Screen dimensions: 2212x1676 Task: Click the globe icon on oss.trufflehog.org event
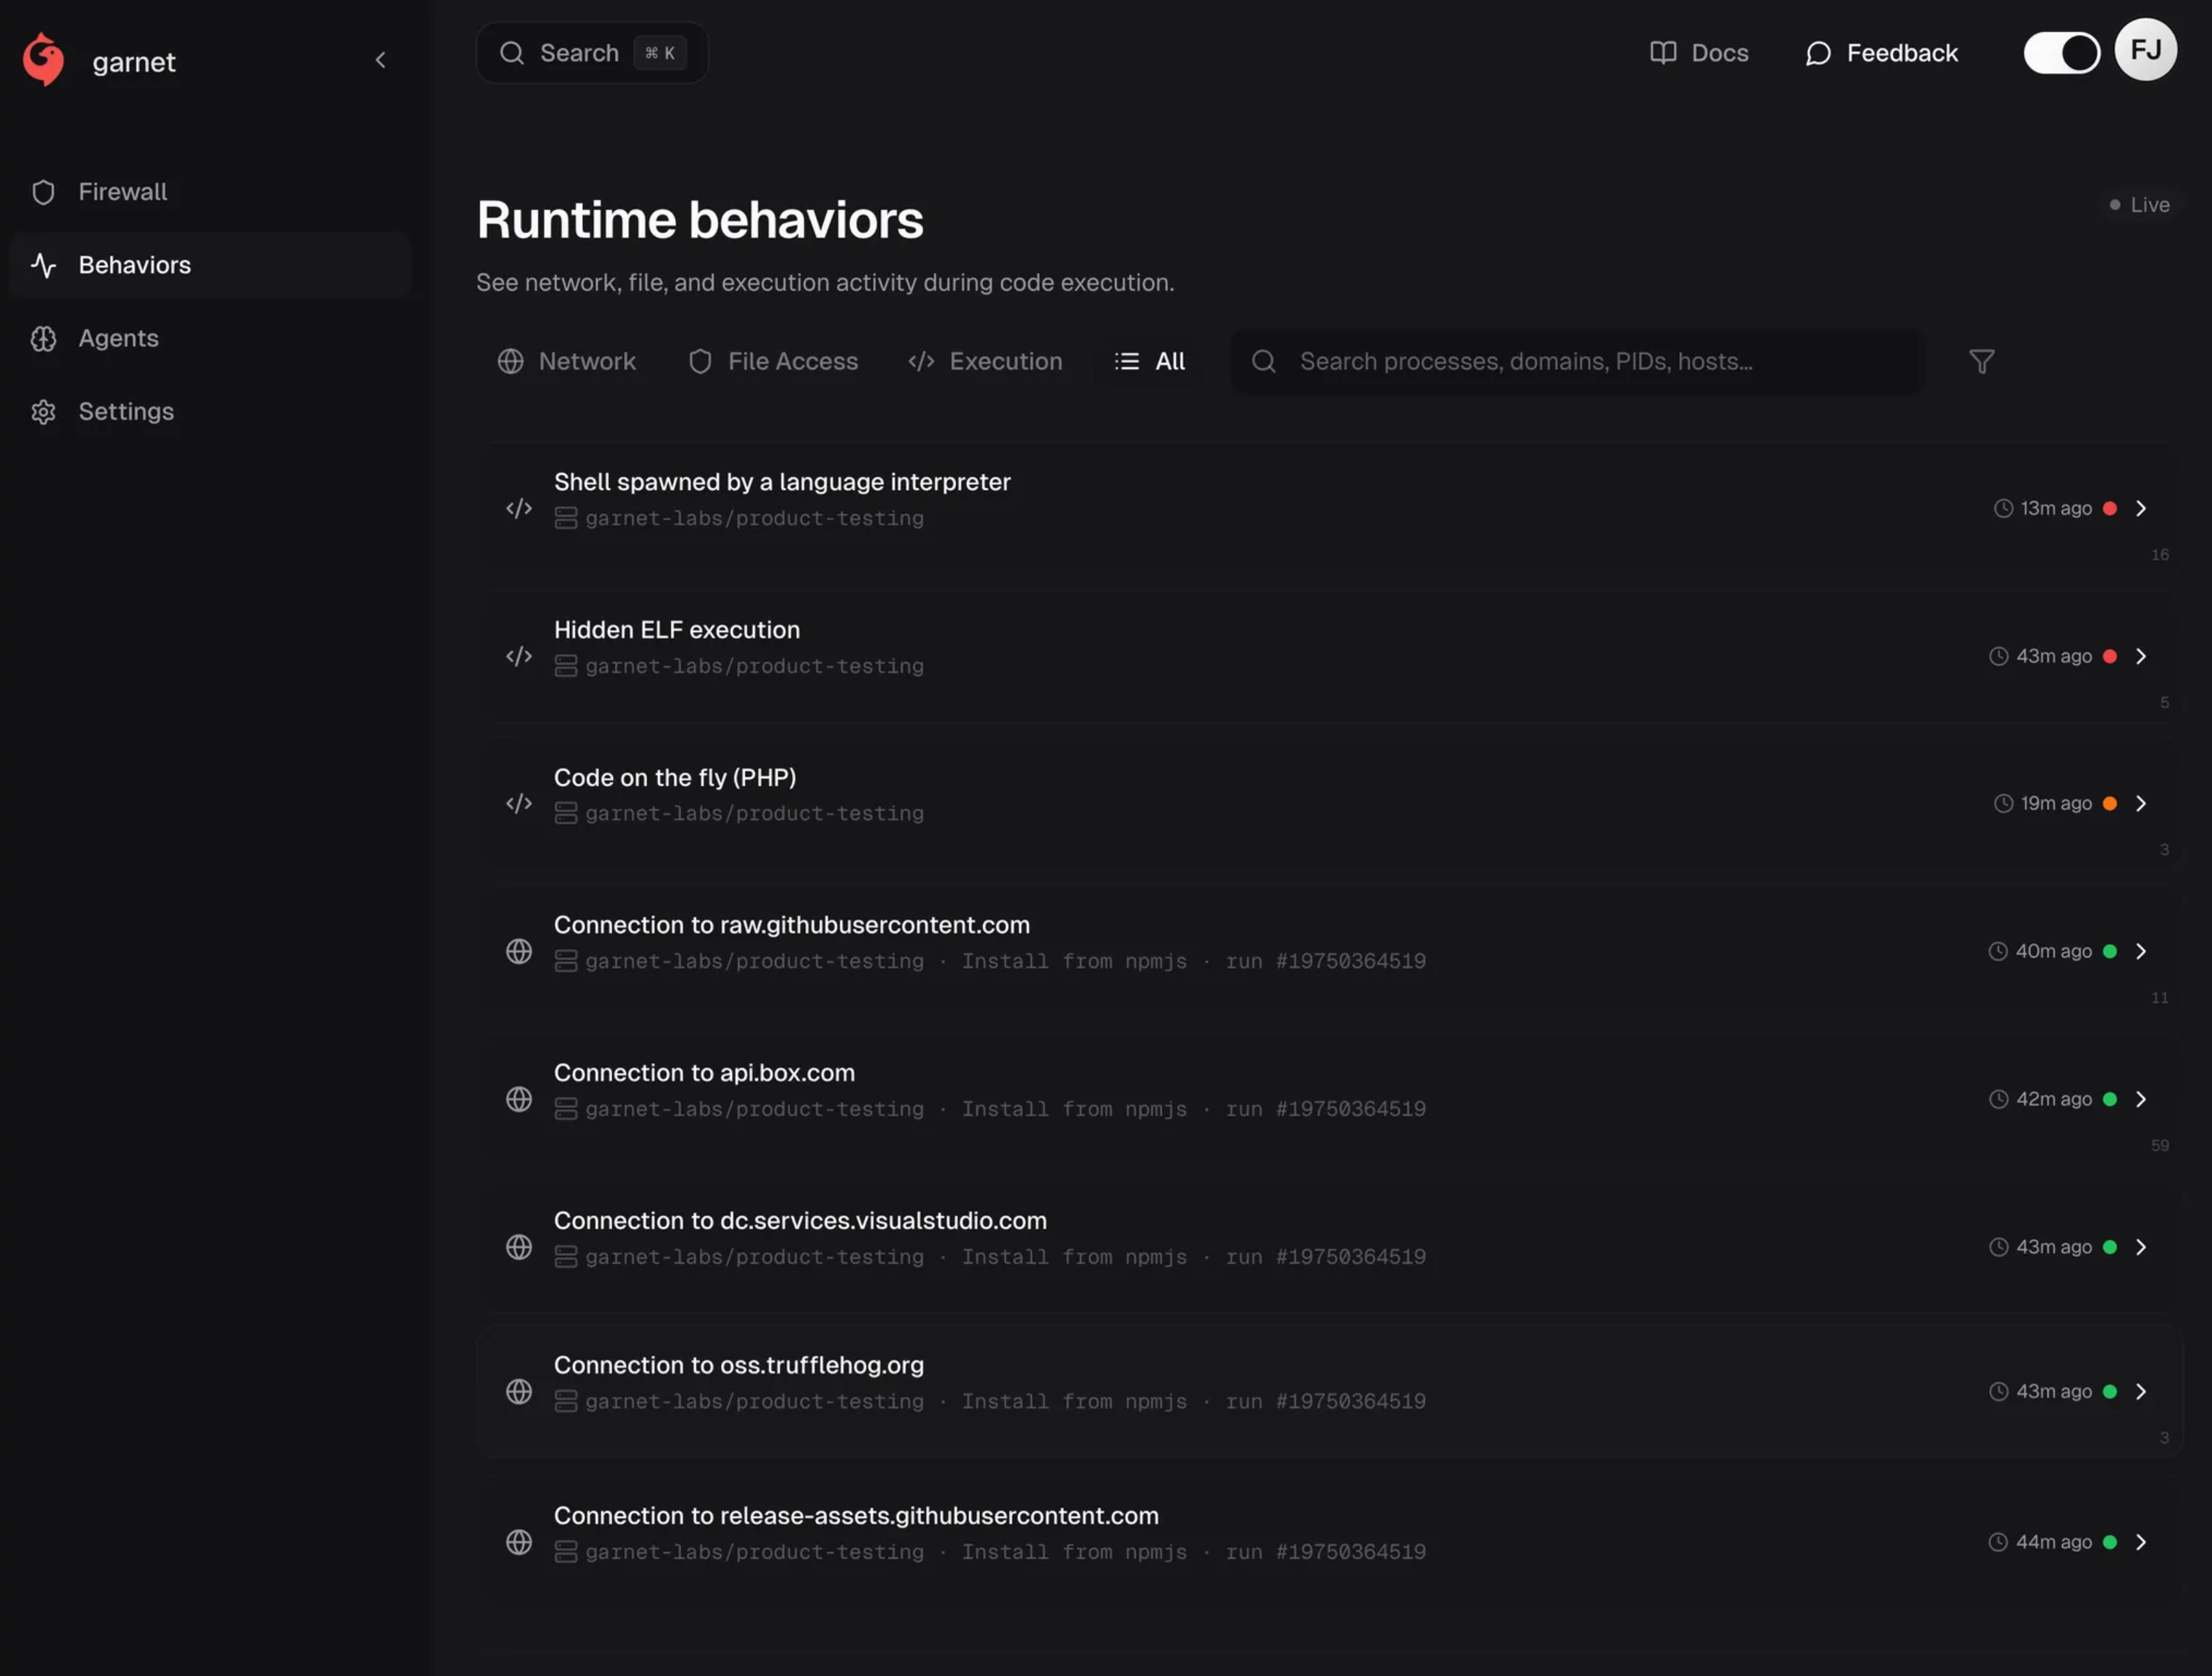point(519,1390)
